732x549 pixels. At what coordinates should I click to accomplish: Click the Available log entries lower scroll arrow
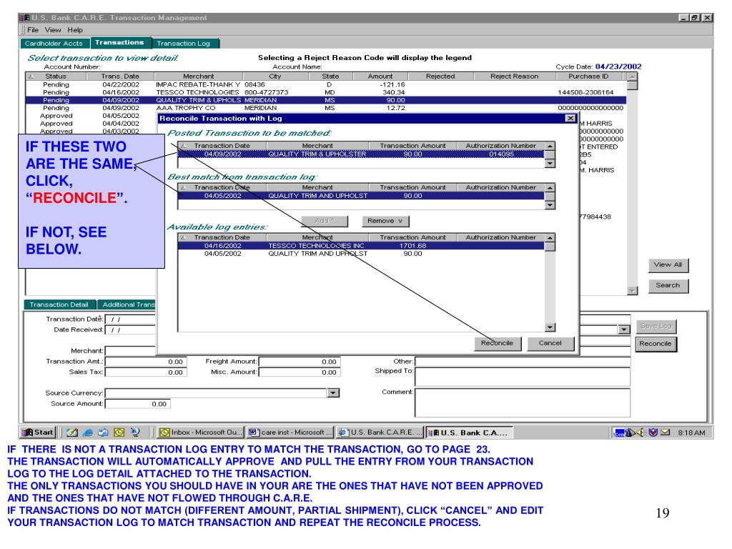(550, 327)
